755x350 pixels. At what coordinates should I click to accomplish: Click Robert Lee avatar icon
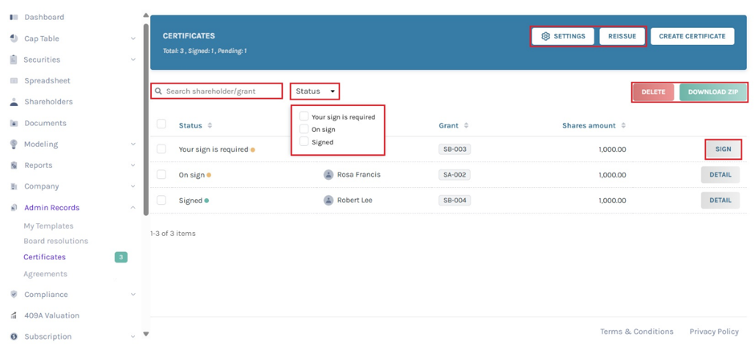329,200
